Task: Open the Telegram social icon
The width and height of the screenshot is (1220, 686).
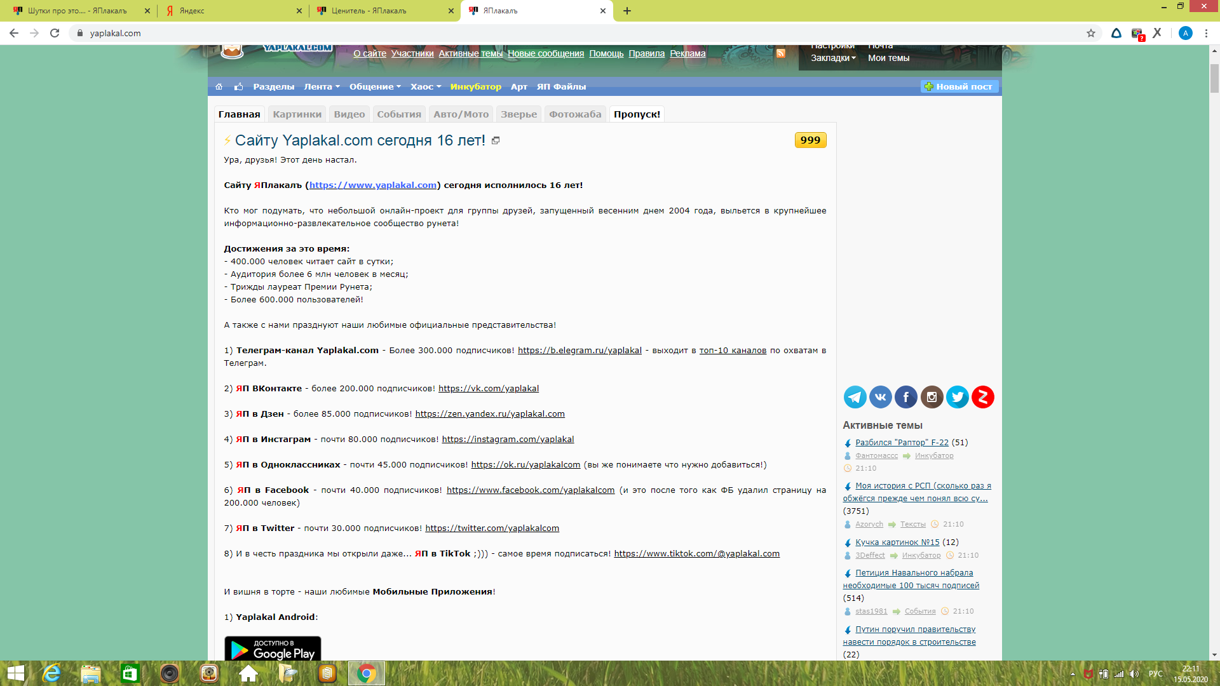Action: pos(855,397)
